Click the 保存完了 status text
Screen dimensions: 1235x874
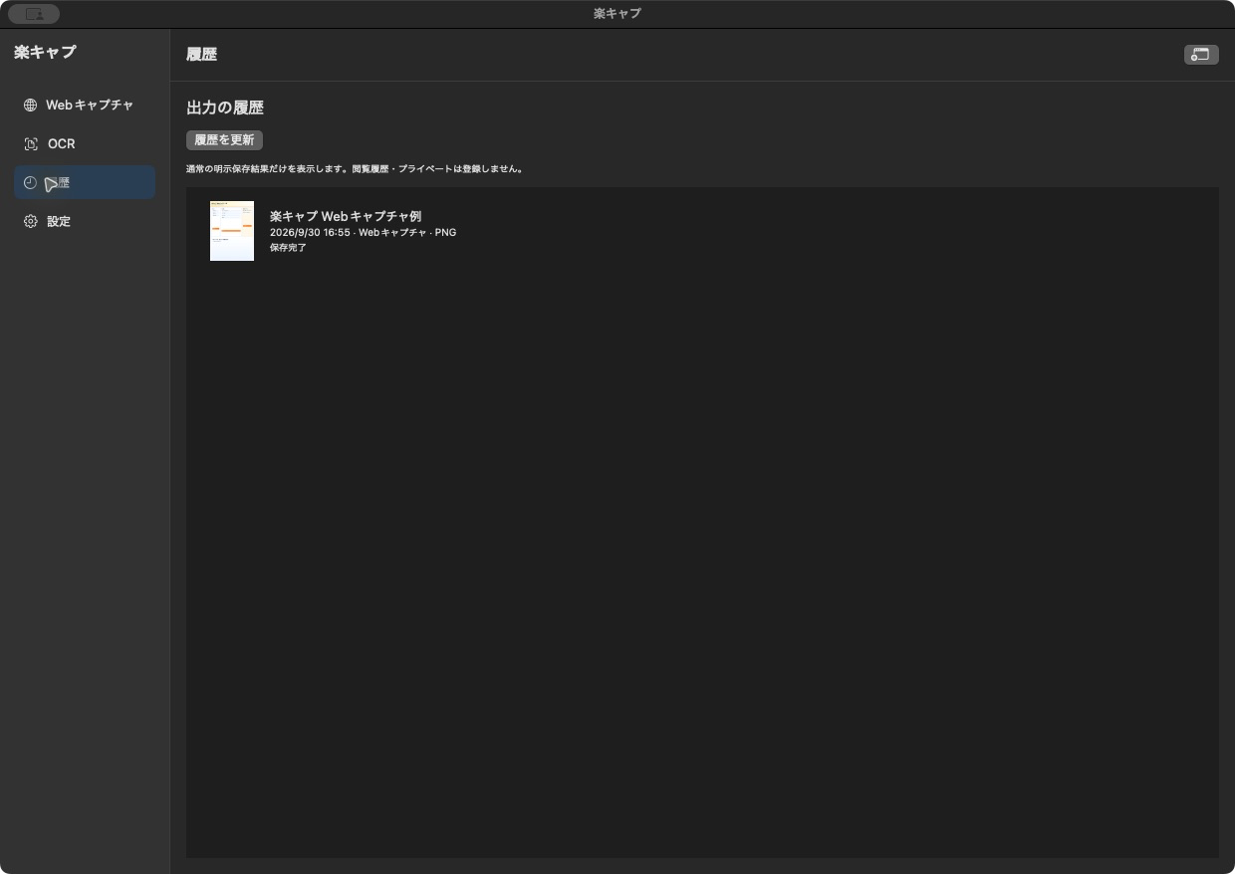click(x=288, y=248)
